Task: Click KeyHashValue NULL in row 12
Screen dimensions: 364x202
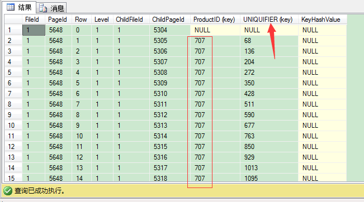Action: [x=323, y=147]
